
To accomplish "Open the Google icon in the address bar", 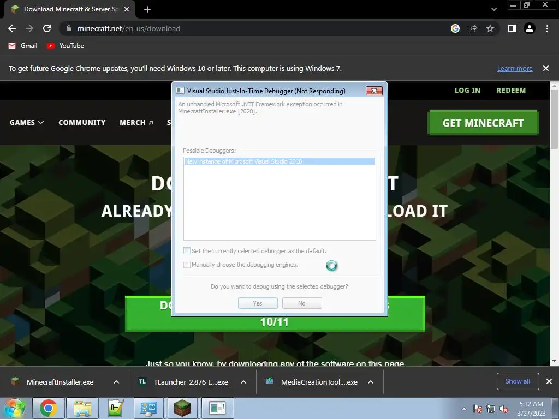I will pyautogui.click(x=455, y=28).
